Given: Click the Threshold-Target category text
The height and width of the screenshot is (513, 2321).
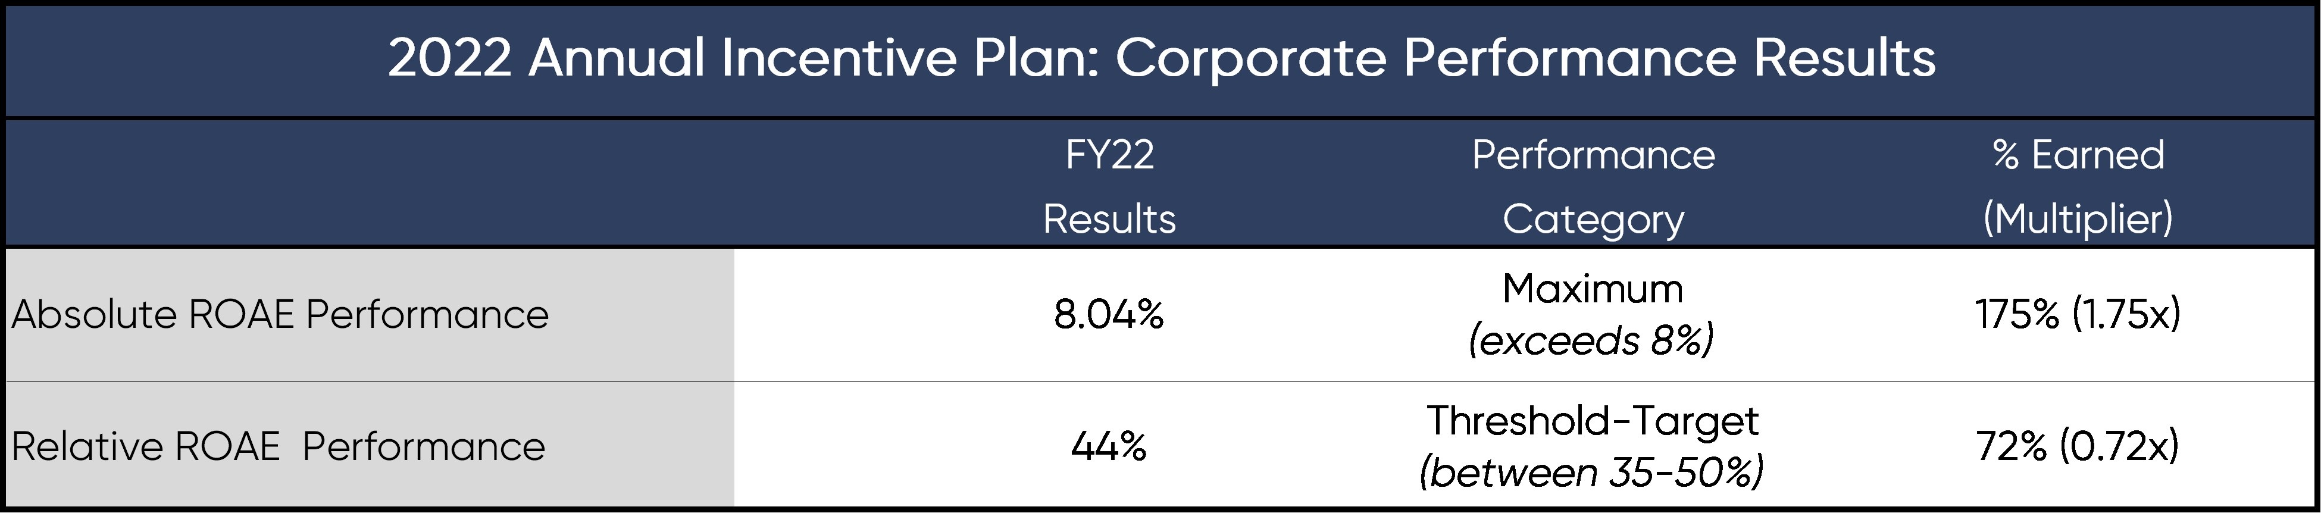Looking at the screenshot, I should tap(1592, 421).
